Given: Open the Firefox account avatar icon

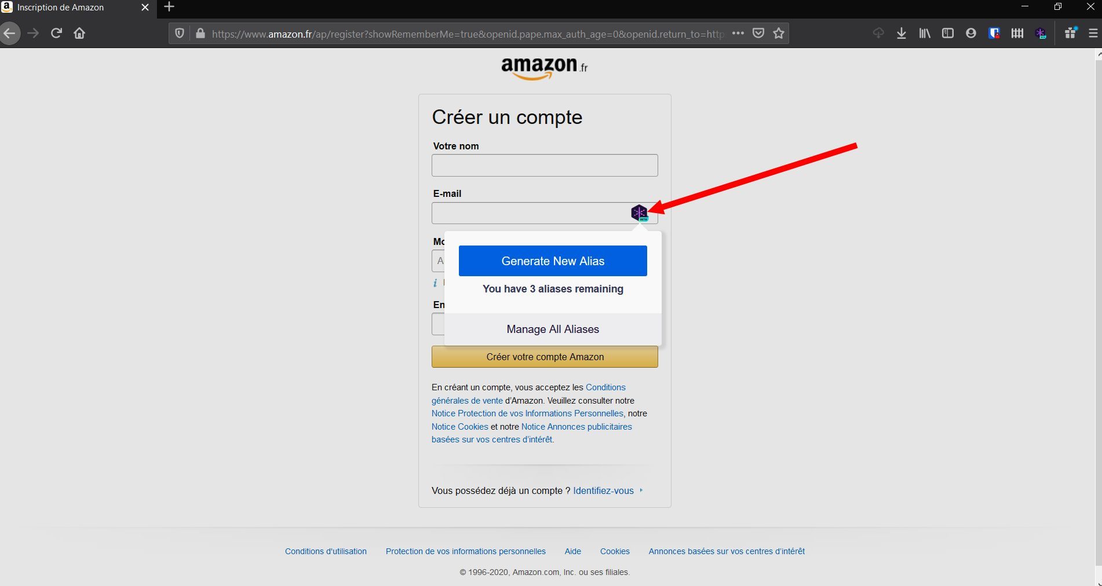Looking at the screenshot, I should click(971, 34).
